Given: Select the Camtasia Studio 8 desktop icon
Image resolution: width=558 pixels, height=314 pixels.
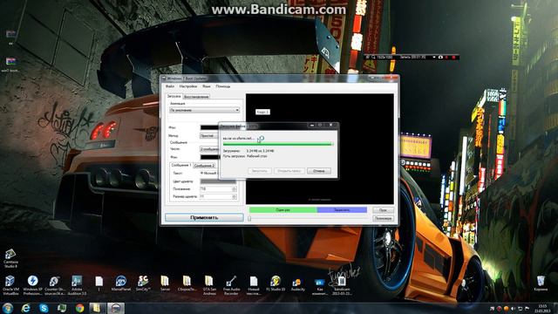Looking at the screenshot, I should click(10, 258).
